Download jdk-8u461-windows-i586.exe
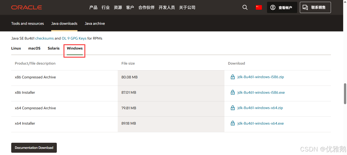347x155 pixels. (x=261, y=92)
